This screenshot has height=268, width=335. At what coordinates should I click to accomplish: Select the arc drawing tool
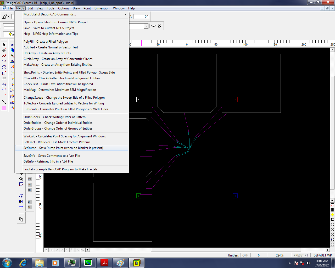pyautogui.click(x=4, y=62)
